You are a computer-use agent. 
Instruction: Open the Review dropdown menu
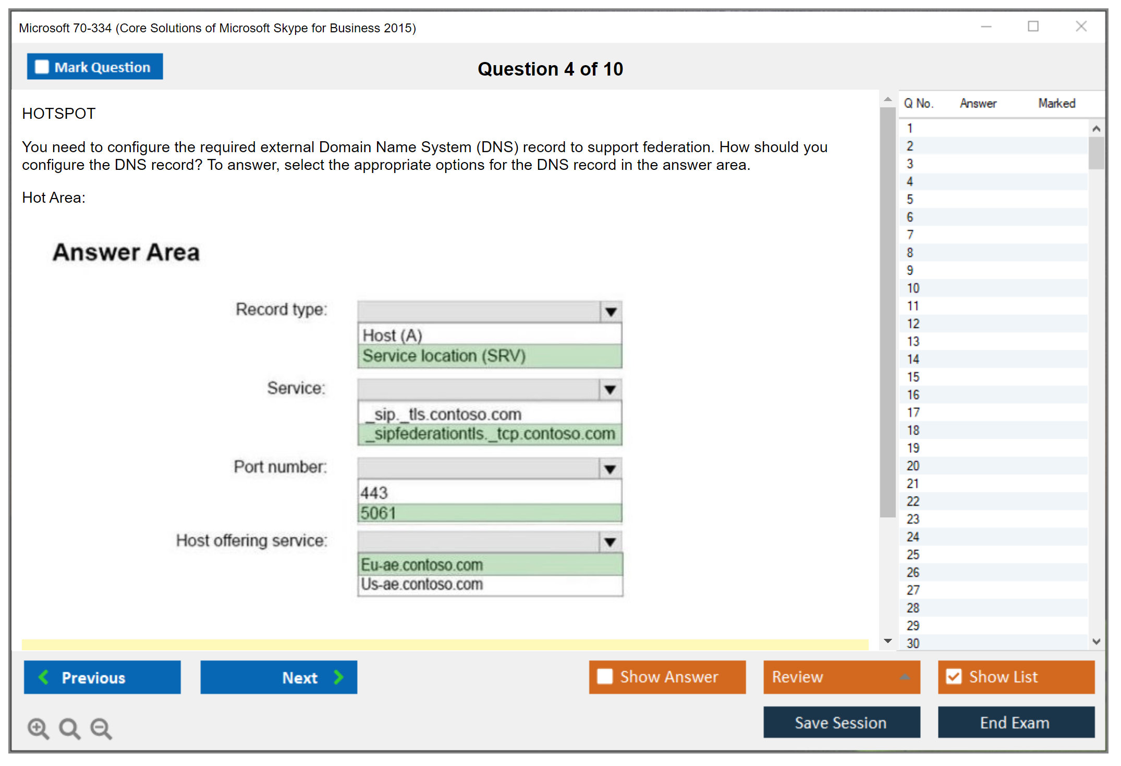[905, 677]
